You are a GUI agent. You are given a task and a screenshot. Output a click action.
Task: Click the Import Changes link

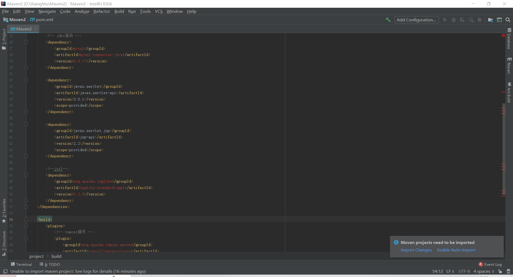[416, 250]
